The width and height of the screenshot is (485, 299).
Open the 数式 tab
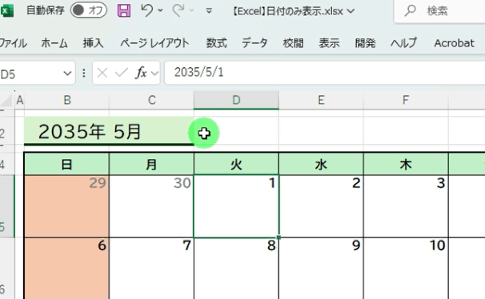217,43
